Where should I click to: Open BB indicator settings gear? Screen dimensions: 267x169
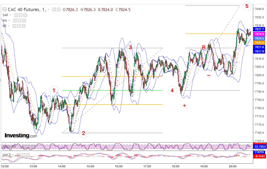[19, 26]
